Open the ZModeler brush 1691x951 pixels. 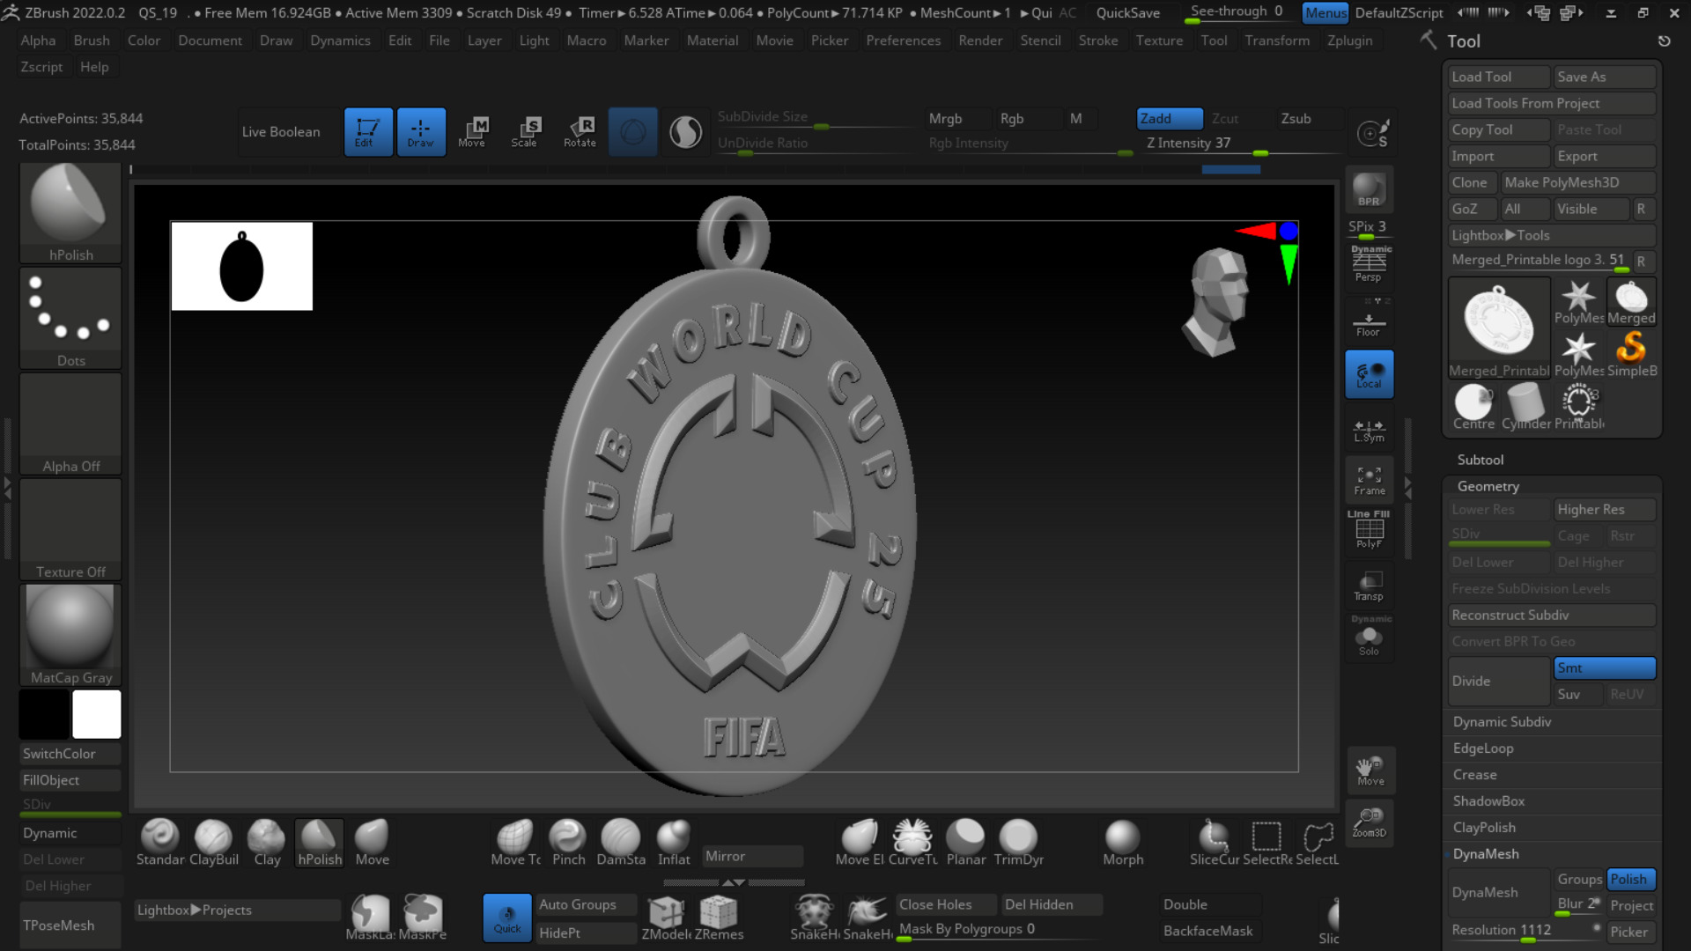point(666,918)
